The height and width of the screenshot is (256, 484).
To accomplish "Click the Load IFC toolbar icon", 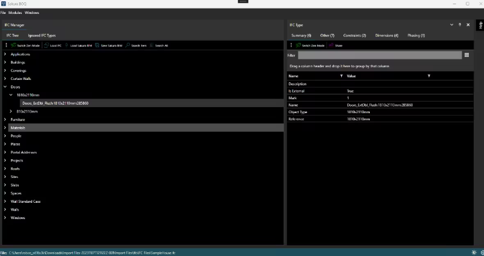I will [45, 45].
